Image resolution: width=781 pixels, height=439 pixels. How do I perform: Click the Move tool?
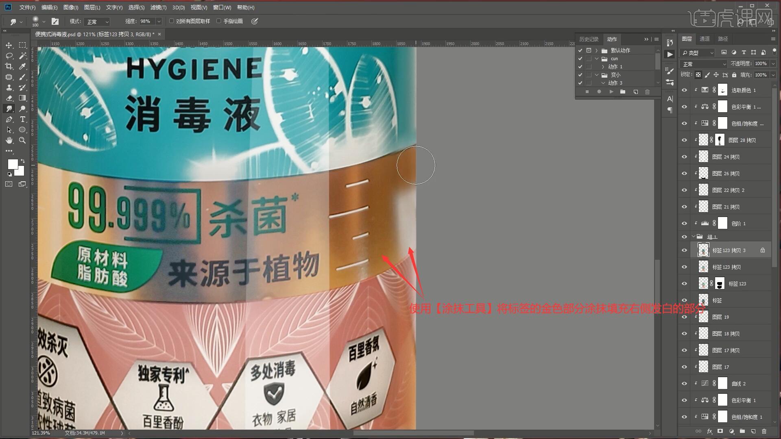coord(9,45)
